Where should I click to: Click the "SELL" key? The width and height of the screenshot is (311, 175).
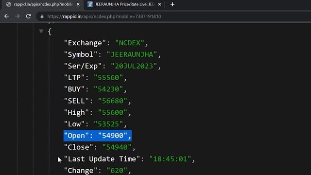pyautogui.click(x=76, y=101)
